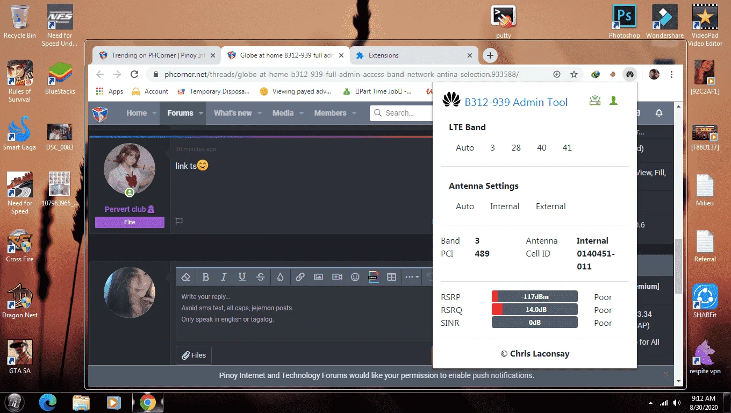Click the router icon in Admin Tool header
The height and width of the screenshot is (413, 731).
[x=594, y=101]
